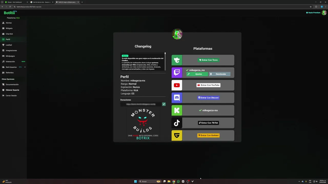Click the Entrar Con Guilded button
This screenshot has width=328, height=184.
208,135
